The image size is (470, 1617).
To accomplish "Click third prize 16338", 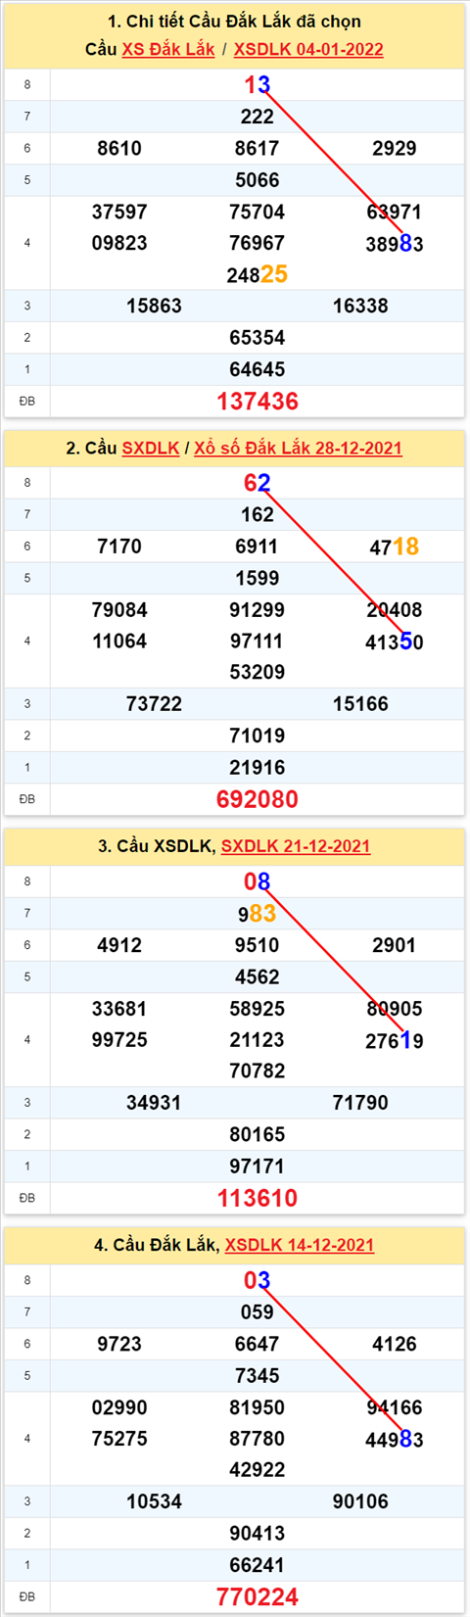I will click(x=360, y=306).
